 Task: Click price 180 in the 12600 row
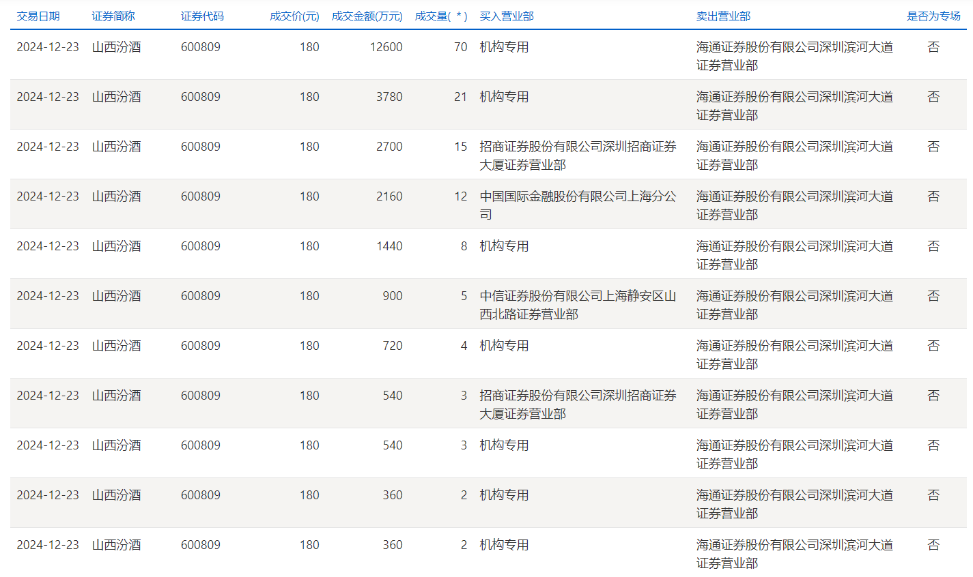pyautogui.click(x=309, y=47)
